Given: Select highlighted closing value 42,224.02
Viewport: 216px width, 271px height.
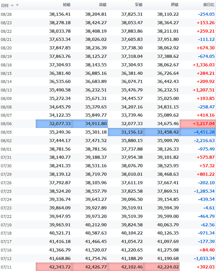Looking at the screenshot, I should point(162,267).
